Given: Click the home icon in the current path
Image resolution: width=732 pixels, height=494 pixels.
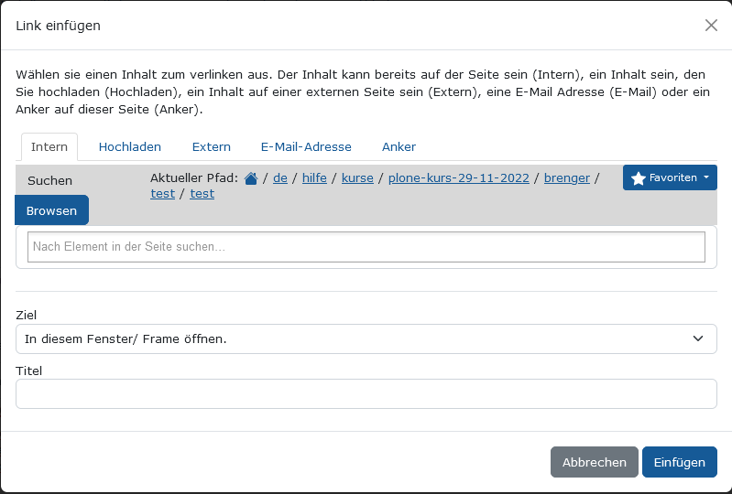Looking at the screenshot, I should pyautogui.click(x=251, y=178).
